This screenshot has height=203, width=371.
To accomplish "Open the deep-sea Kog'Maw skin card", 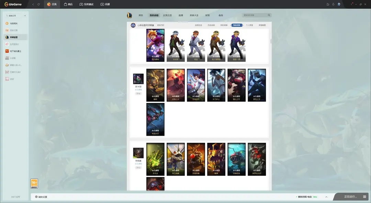I will pos(237,159).
